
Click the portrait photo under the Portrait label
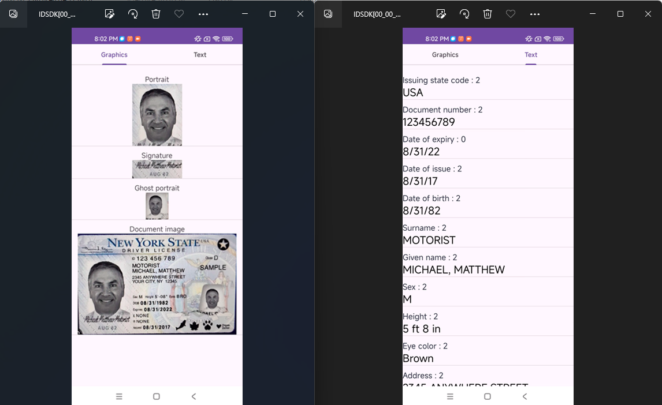[x=157, y=114]
